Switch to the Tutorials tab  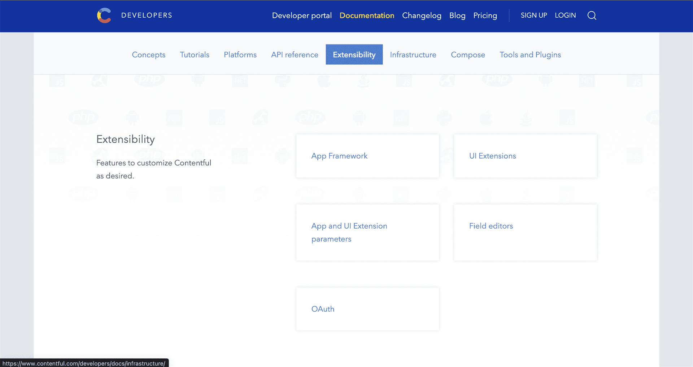pos(195,55)
